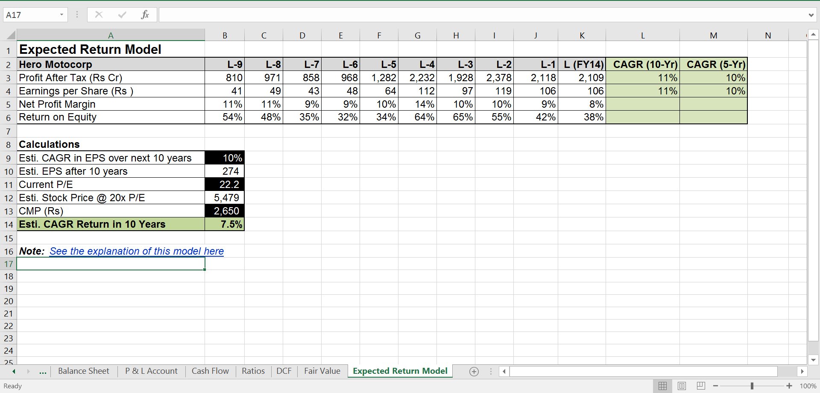Click the Insert Function fx icon
The width and height of the screenshot is (820, 393).
pos(145,15)
